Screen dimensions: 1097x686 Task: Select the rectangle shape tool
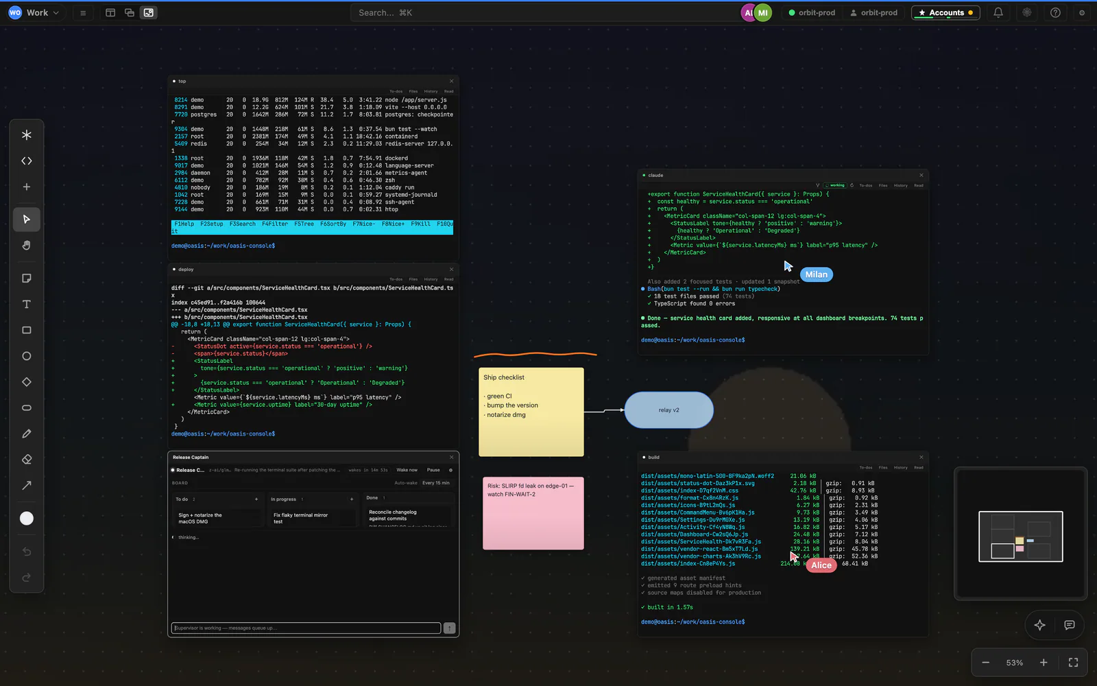27,330
